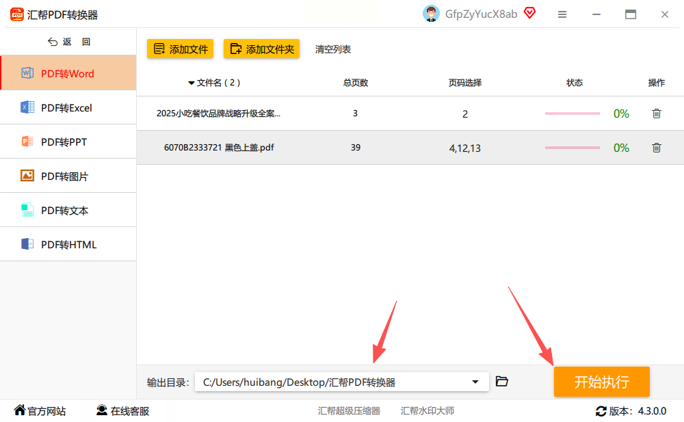Click 清空列表 to clear the list

tap(333, 49)
